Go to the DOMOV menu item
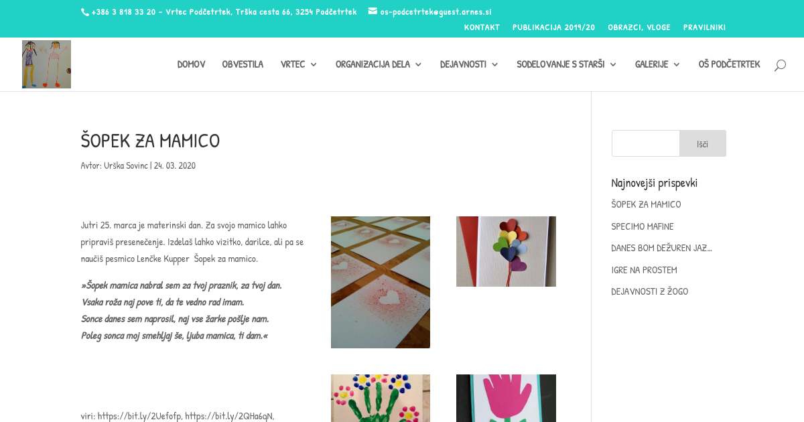804x422 pixels. pyautogui.click(x=191, y=65)
